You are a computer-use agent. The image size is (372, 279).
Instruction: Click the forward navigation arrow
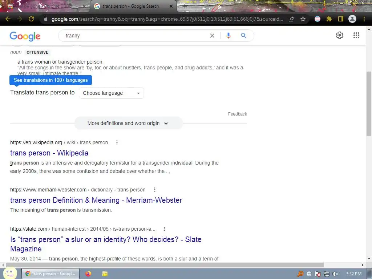[20, 19]
